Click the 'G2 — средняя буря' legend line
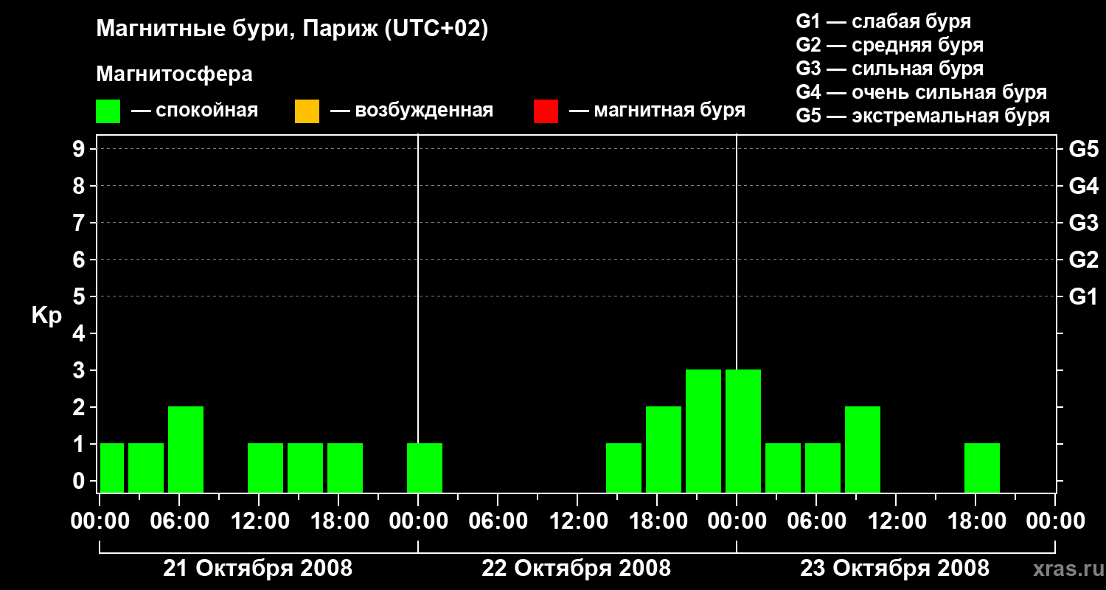Screen dimensions: 1106x590 [889, 45]
